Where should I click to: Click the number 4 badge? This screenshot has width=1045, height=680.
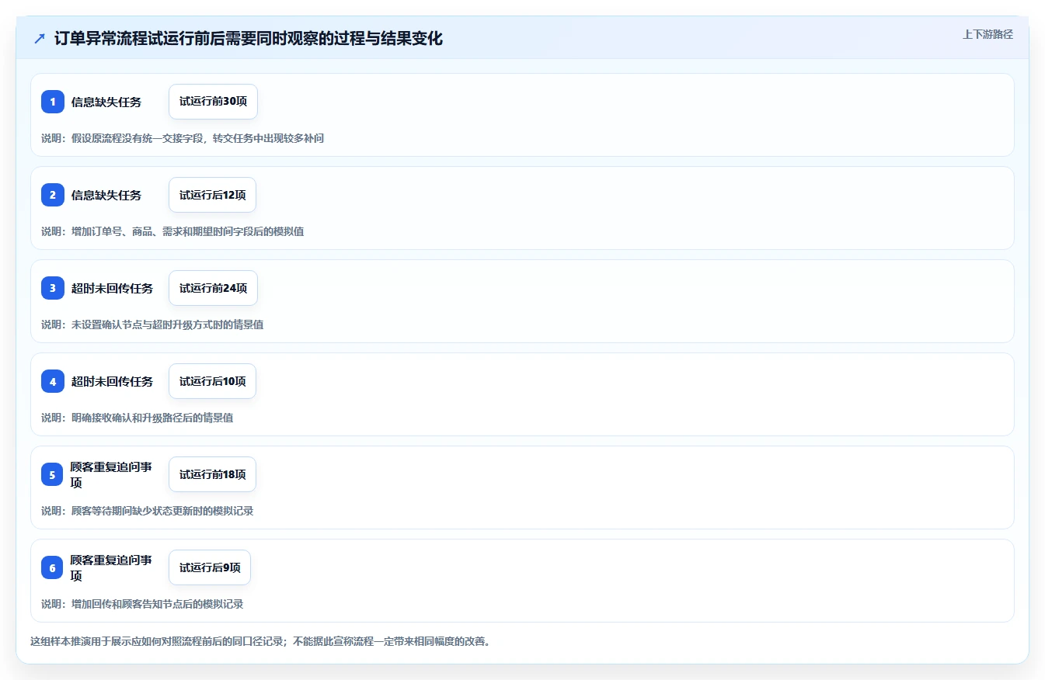53,381
